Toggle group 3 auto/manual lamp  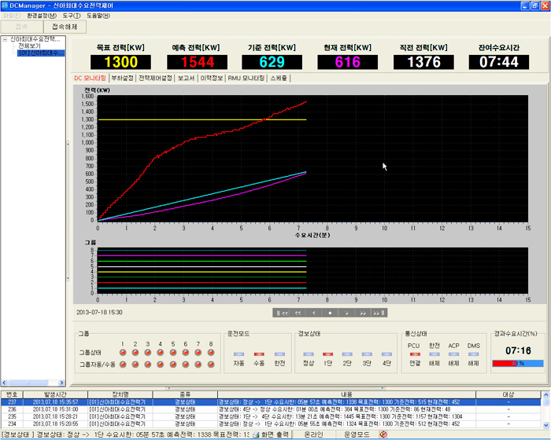click(147, 364)
